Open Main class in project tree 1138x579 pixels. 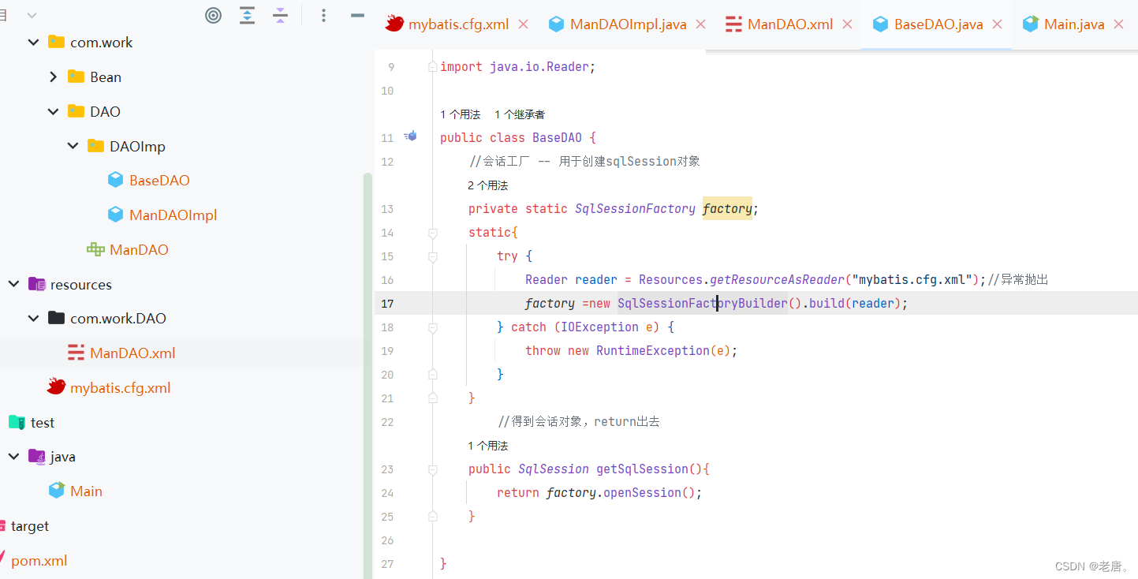click(86, 491)
